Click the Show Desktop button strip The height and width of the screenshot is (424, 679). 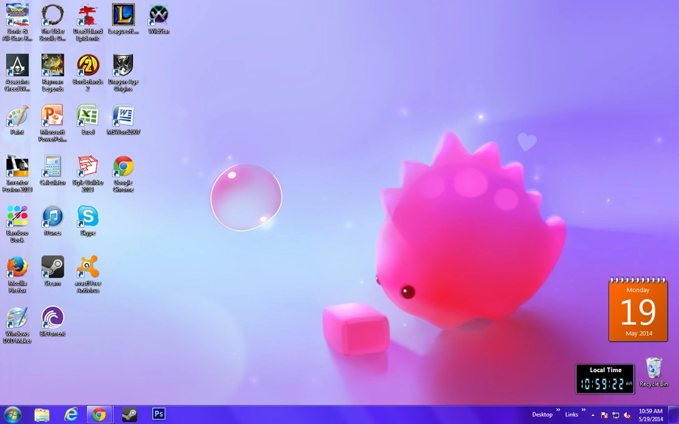[x=675, y=415]
